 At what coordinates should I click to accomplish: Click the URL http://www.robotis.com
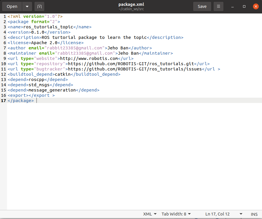pos(89,58)
